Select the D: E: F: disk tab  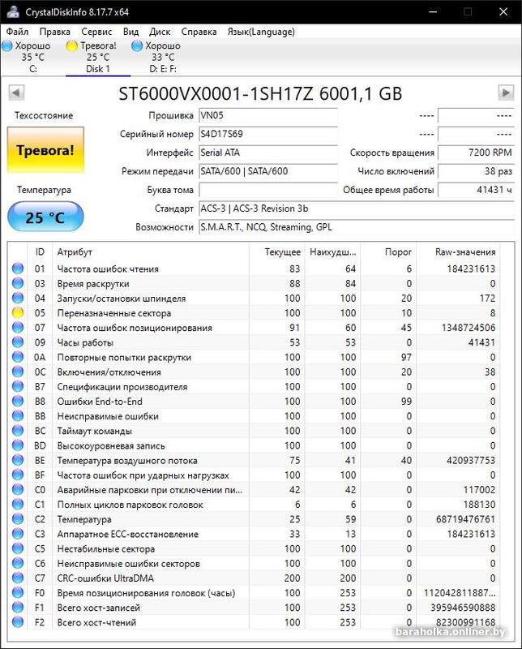coord(163,57)
